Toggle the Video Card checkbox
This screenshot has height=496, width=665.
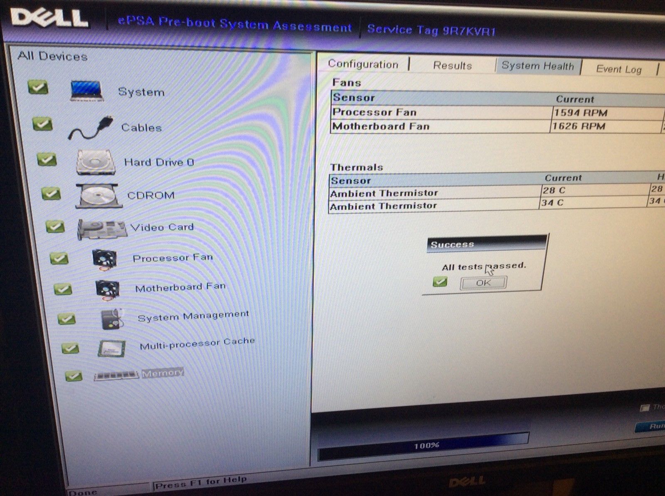point(55,226)
